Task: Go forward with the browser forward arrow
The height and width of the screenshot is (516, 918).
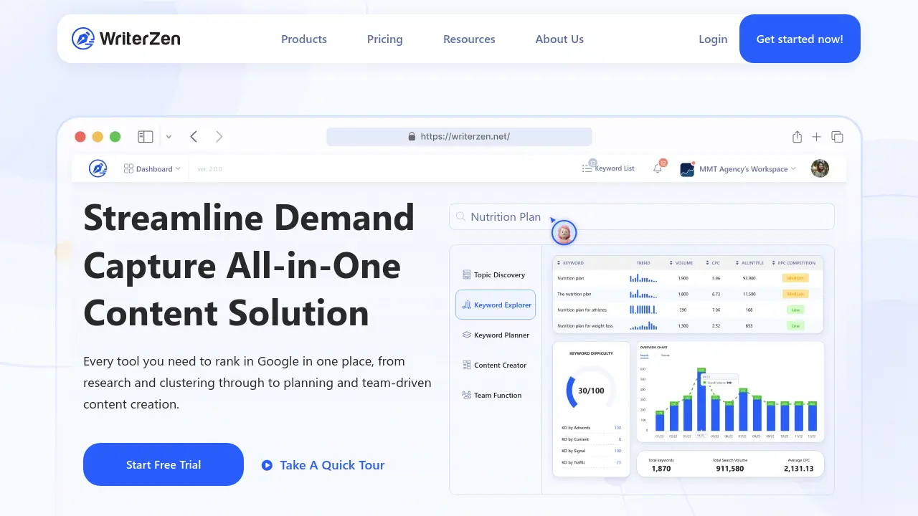Action: coord(219,136)
